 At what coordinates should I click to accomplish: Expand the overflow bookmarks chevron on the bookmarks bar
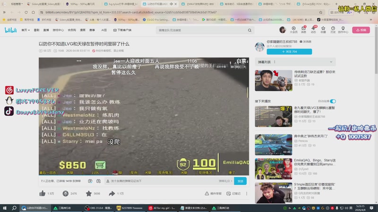pyautogui.click(x=371, y=19)
